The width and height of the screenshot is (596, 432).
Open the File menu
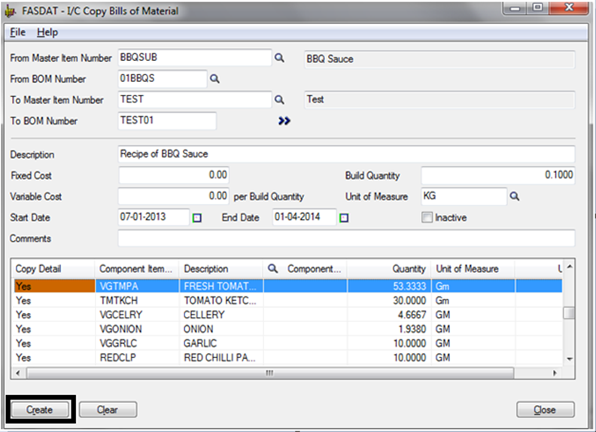pos(17,32)
